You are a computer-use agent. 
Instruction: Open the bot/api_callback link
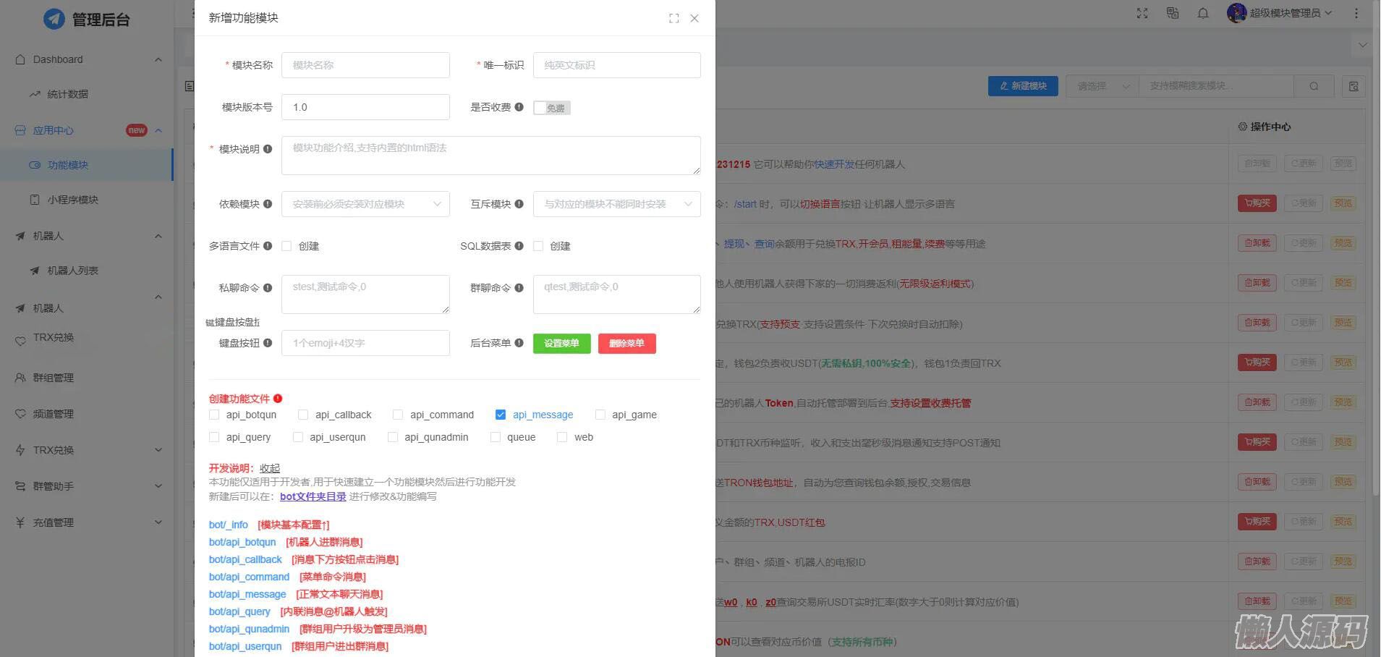pos(245,559)
